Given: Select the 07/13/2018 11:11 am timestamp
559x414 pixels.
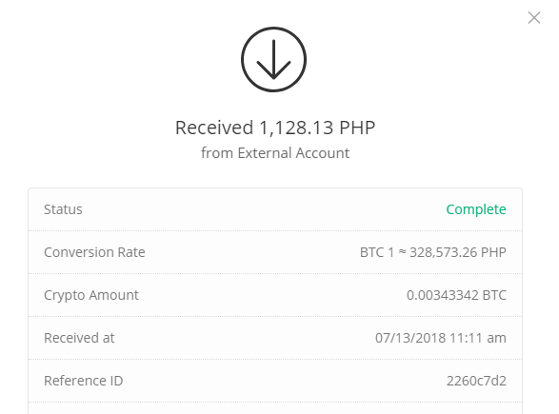Looking at the screenshot, I should coord(441,338).
